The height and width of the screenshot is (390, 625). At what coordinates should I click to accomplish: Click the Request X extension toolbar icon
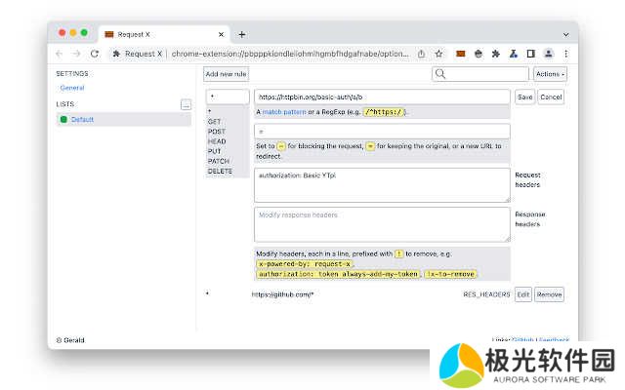(461, 54)
